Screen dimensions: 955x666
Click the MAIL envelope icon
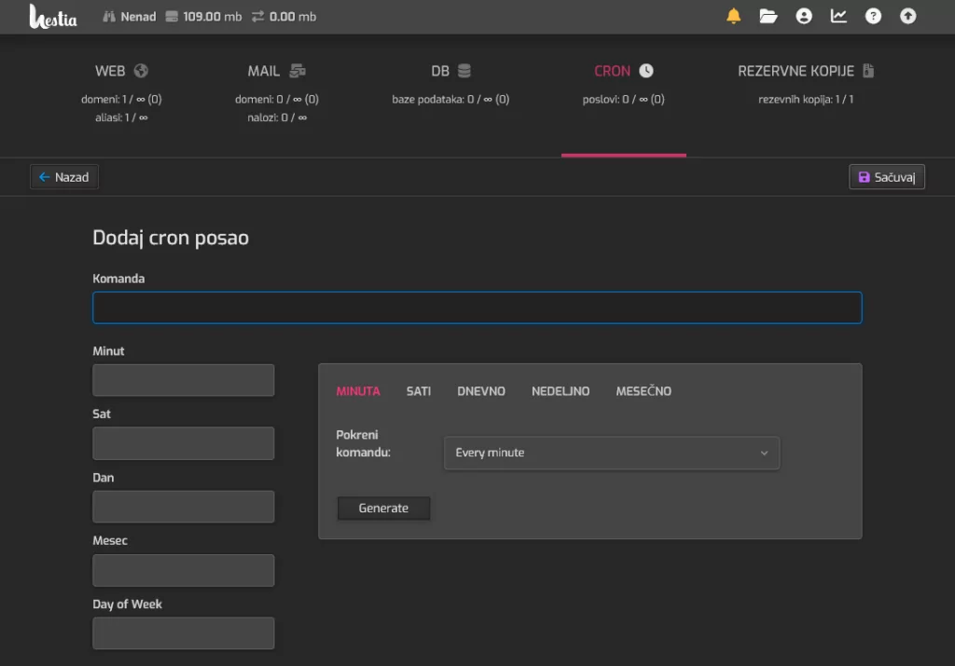click(298, 71)
